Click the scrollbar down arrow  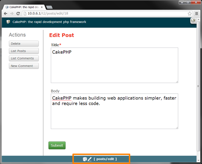point(198,160)
